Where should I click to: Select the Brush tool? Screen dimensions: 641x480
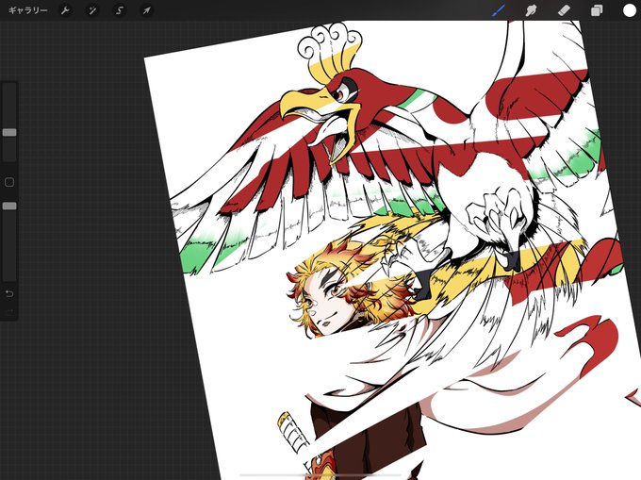pos(499,10)
